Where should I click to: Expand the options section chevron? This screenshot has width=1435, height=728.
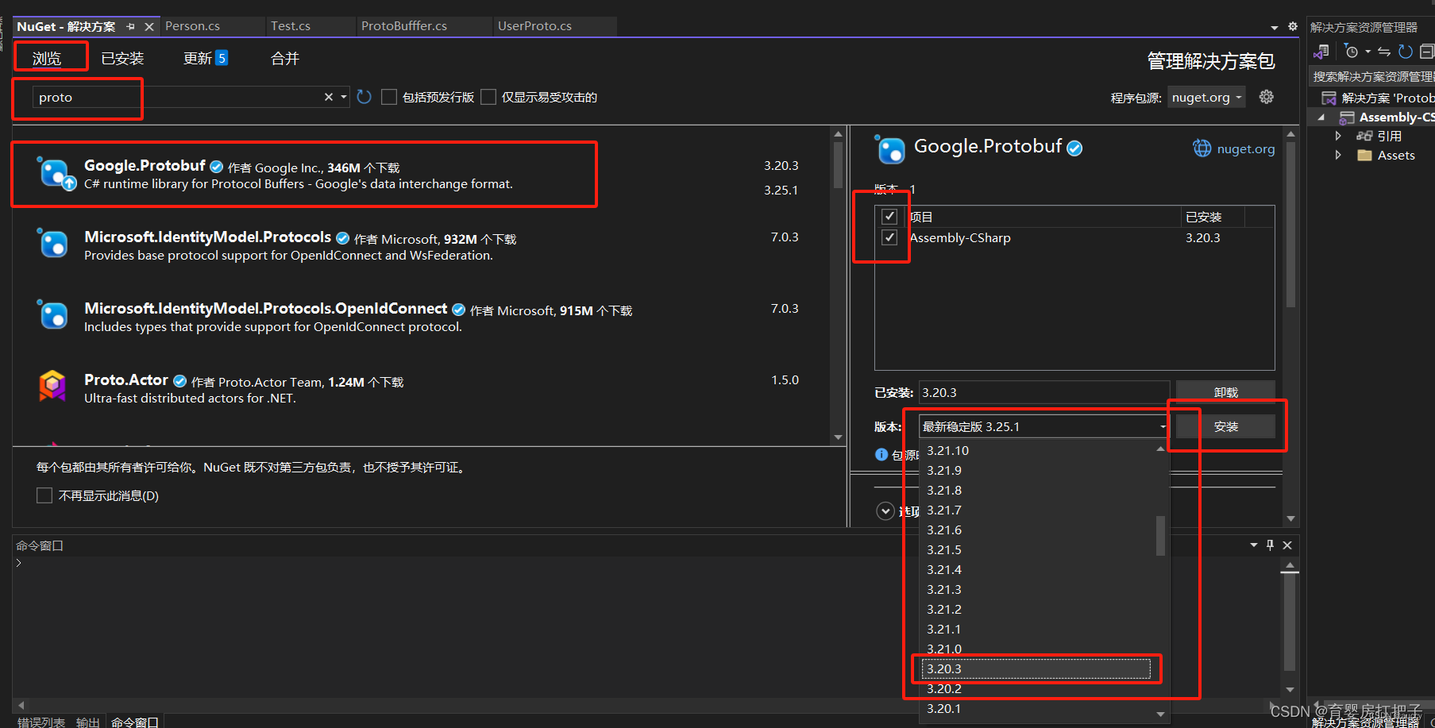click(885, 510)
